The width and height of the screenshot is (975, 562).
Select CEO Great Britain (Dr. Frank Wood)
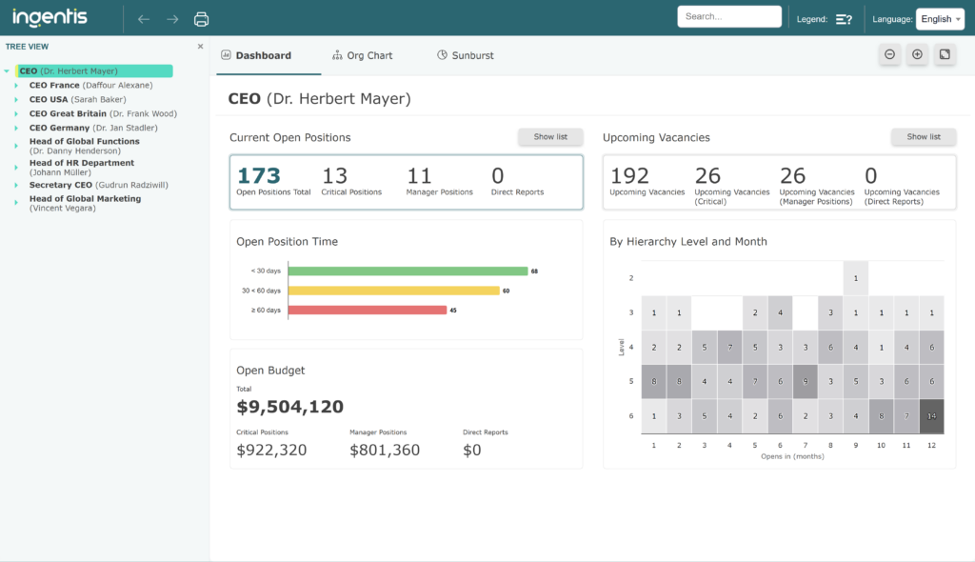pos(103,114)
